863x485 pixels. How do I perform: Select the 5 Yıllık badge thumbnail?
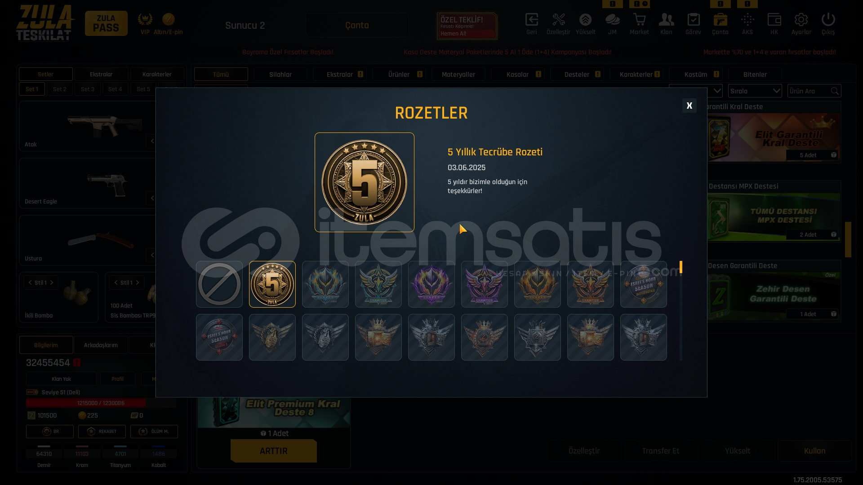click(x=272, y=284)
